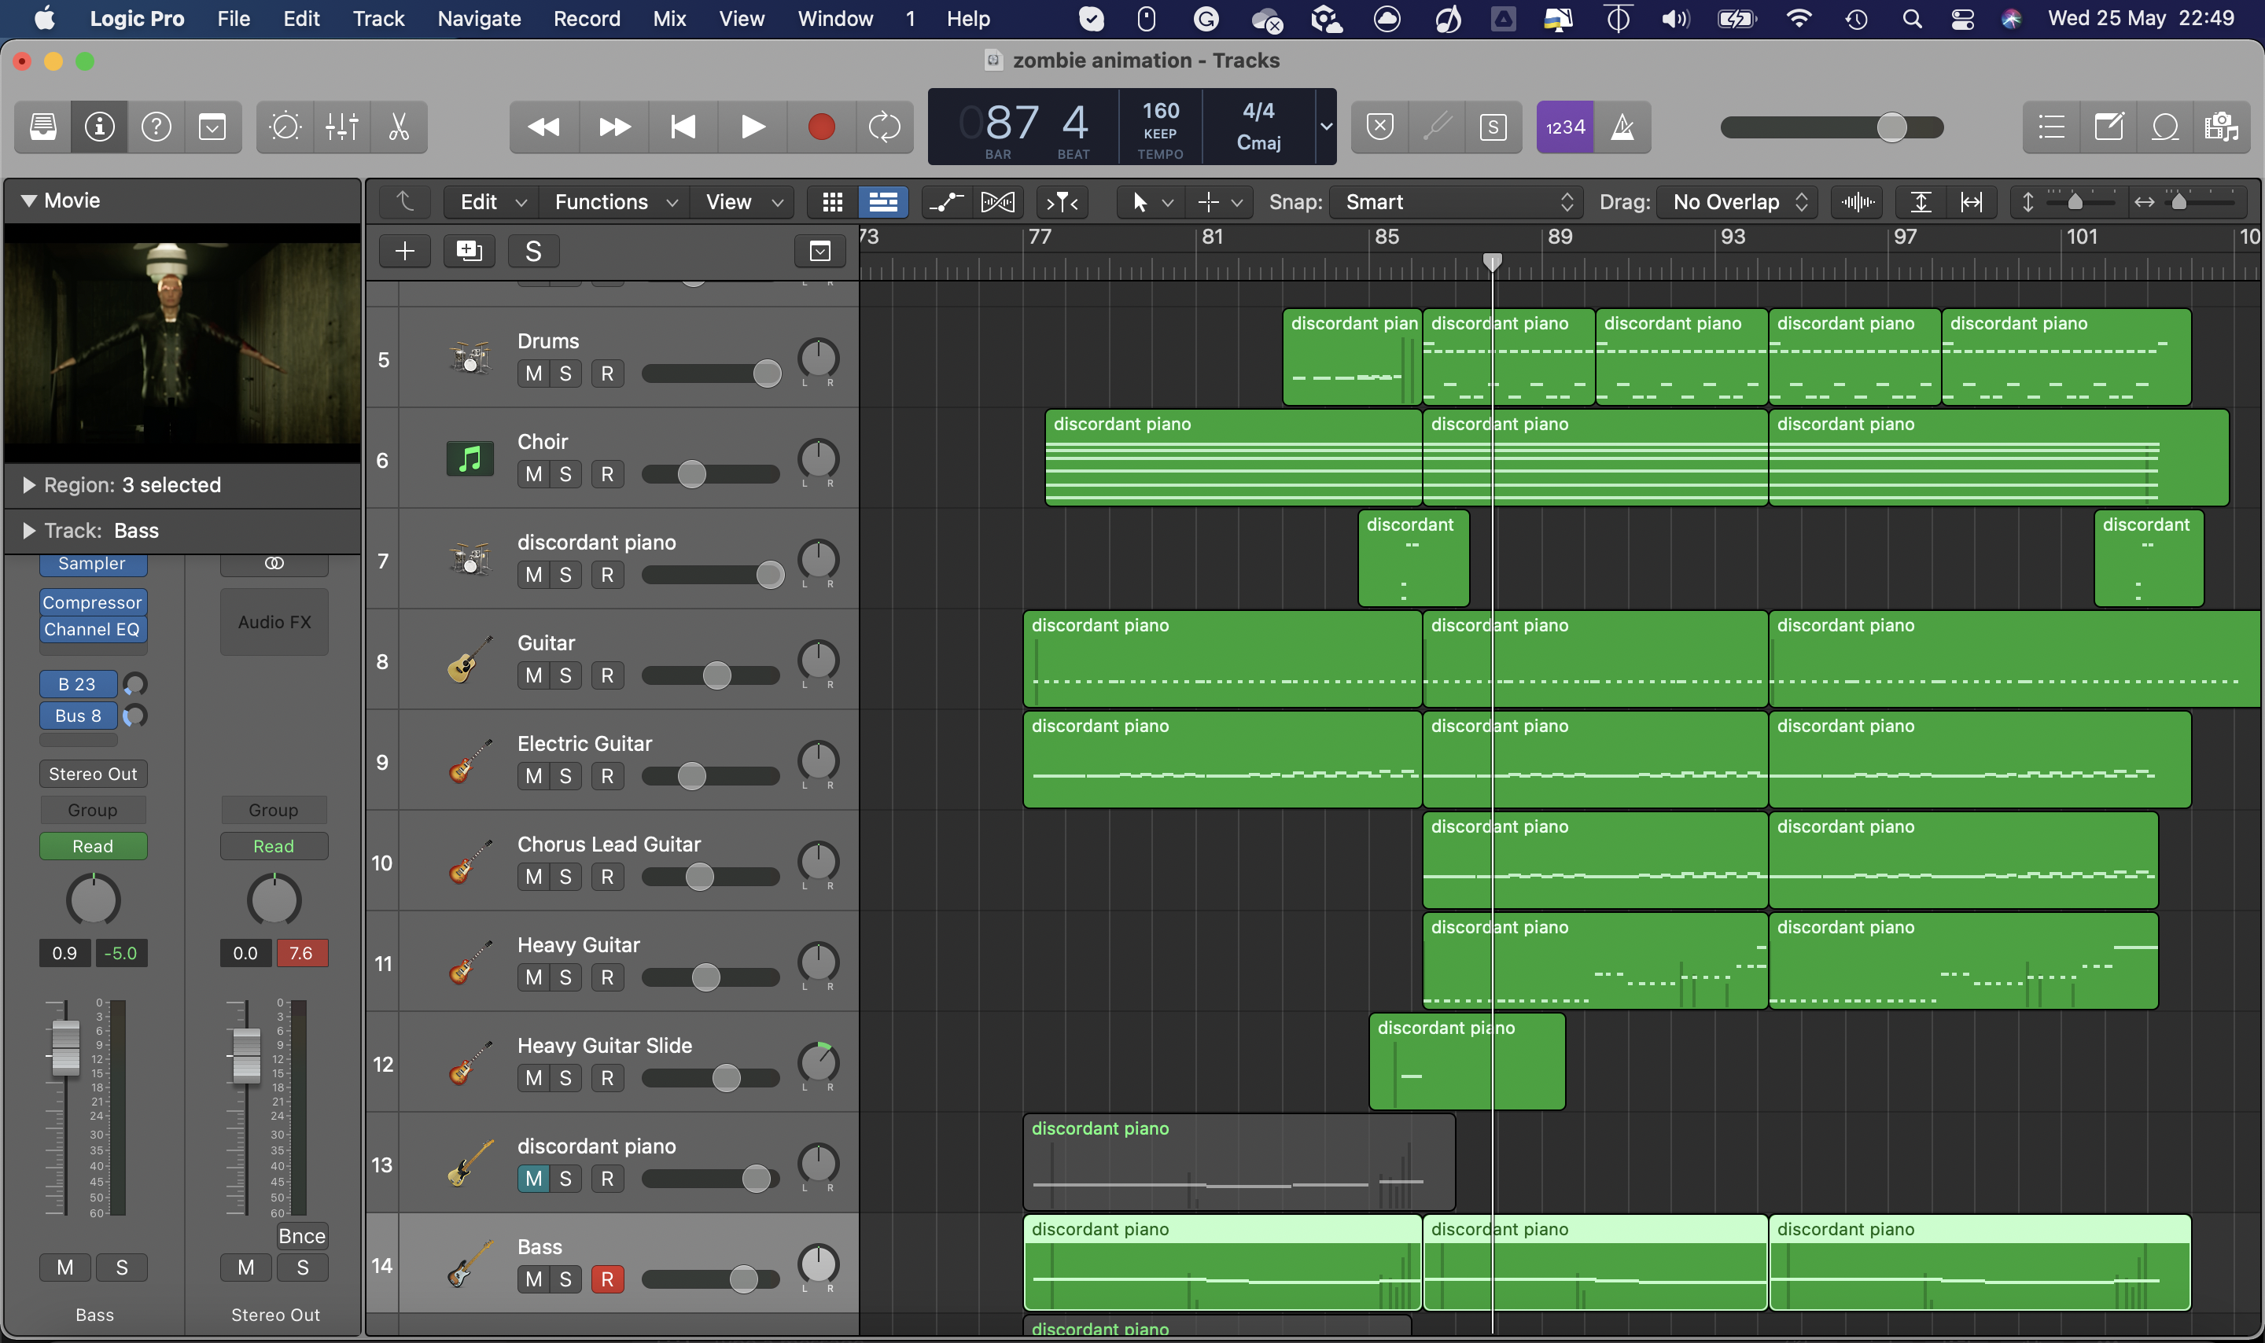The image size is (2265, 1343).
Task: Click the Bass strip Read automation button
Action: pyautogui.click(x=92, y=845)
